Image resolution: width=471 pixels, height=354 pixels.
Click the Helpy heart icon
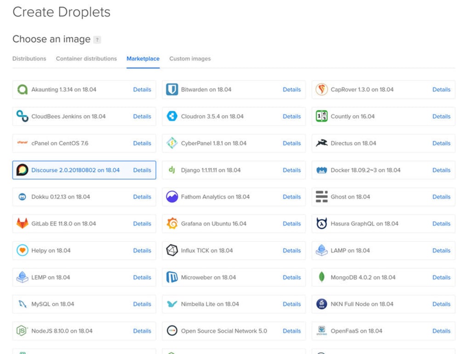[22, 250]
